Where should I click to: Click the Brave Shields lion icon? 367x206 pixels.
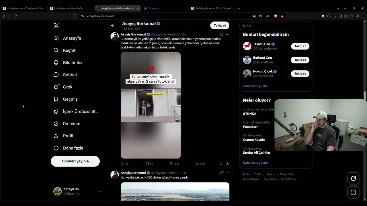click(276, 16)
